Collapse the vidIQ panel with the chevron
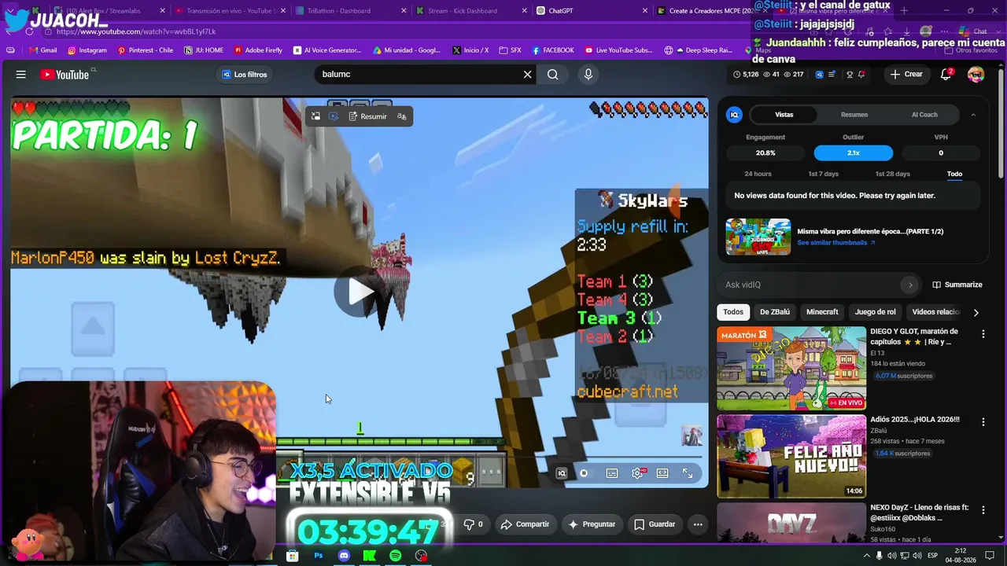 973,115
